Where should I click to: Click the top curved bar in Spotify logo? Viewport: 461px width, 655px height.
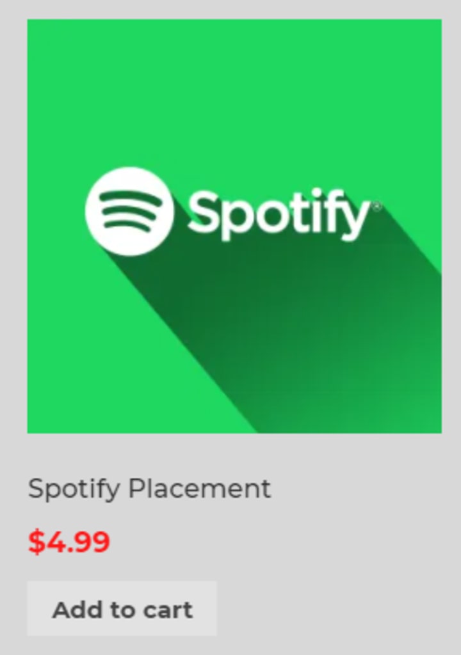[130, 197]
